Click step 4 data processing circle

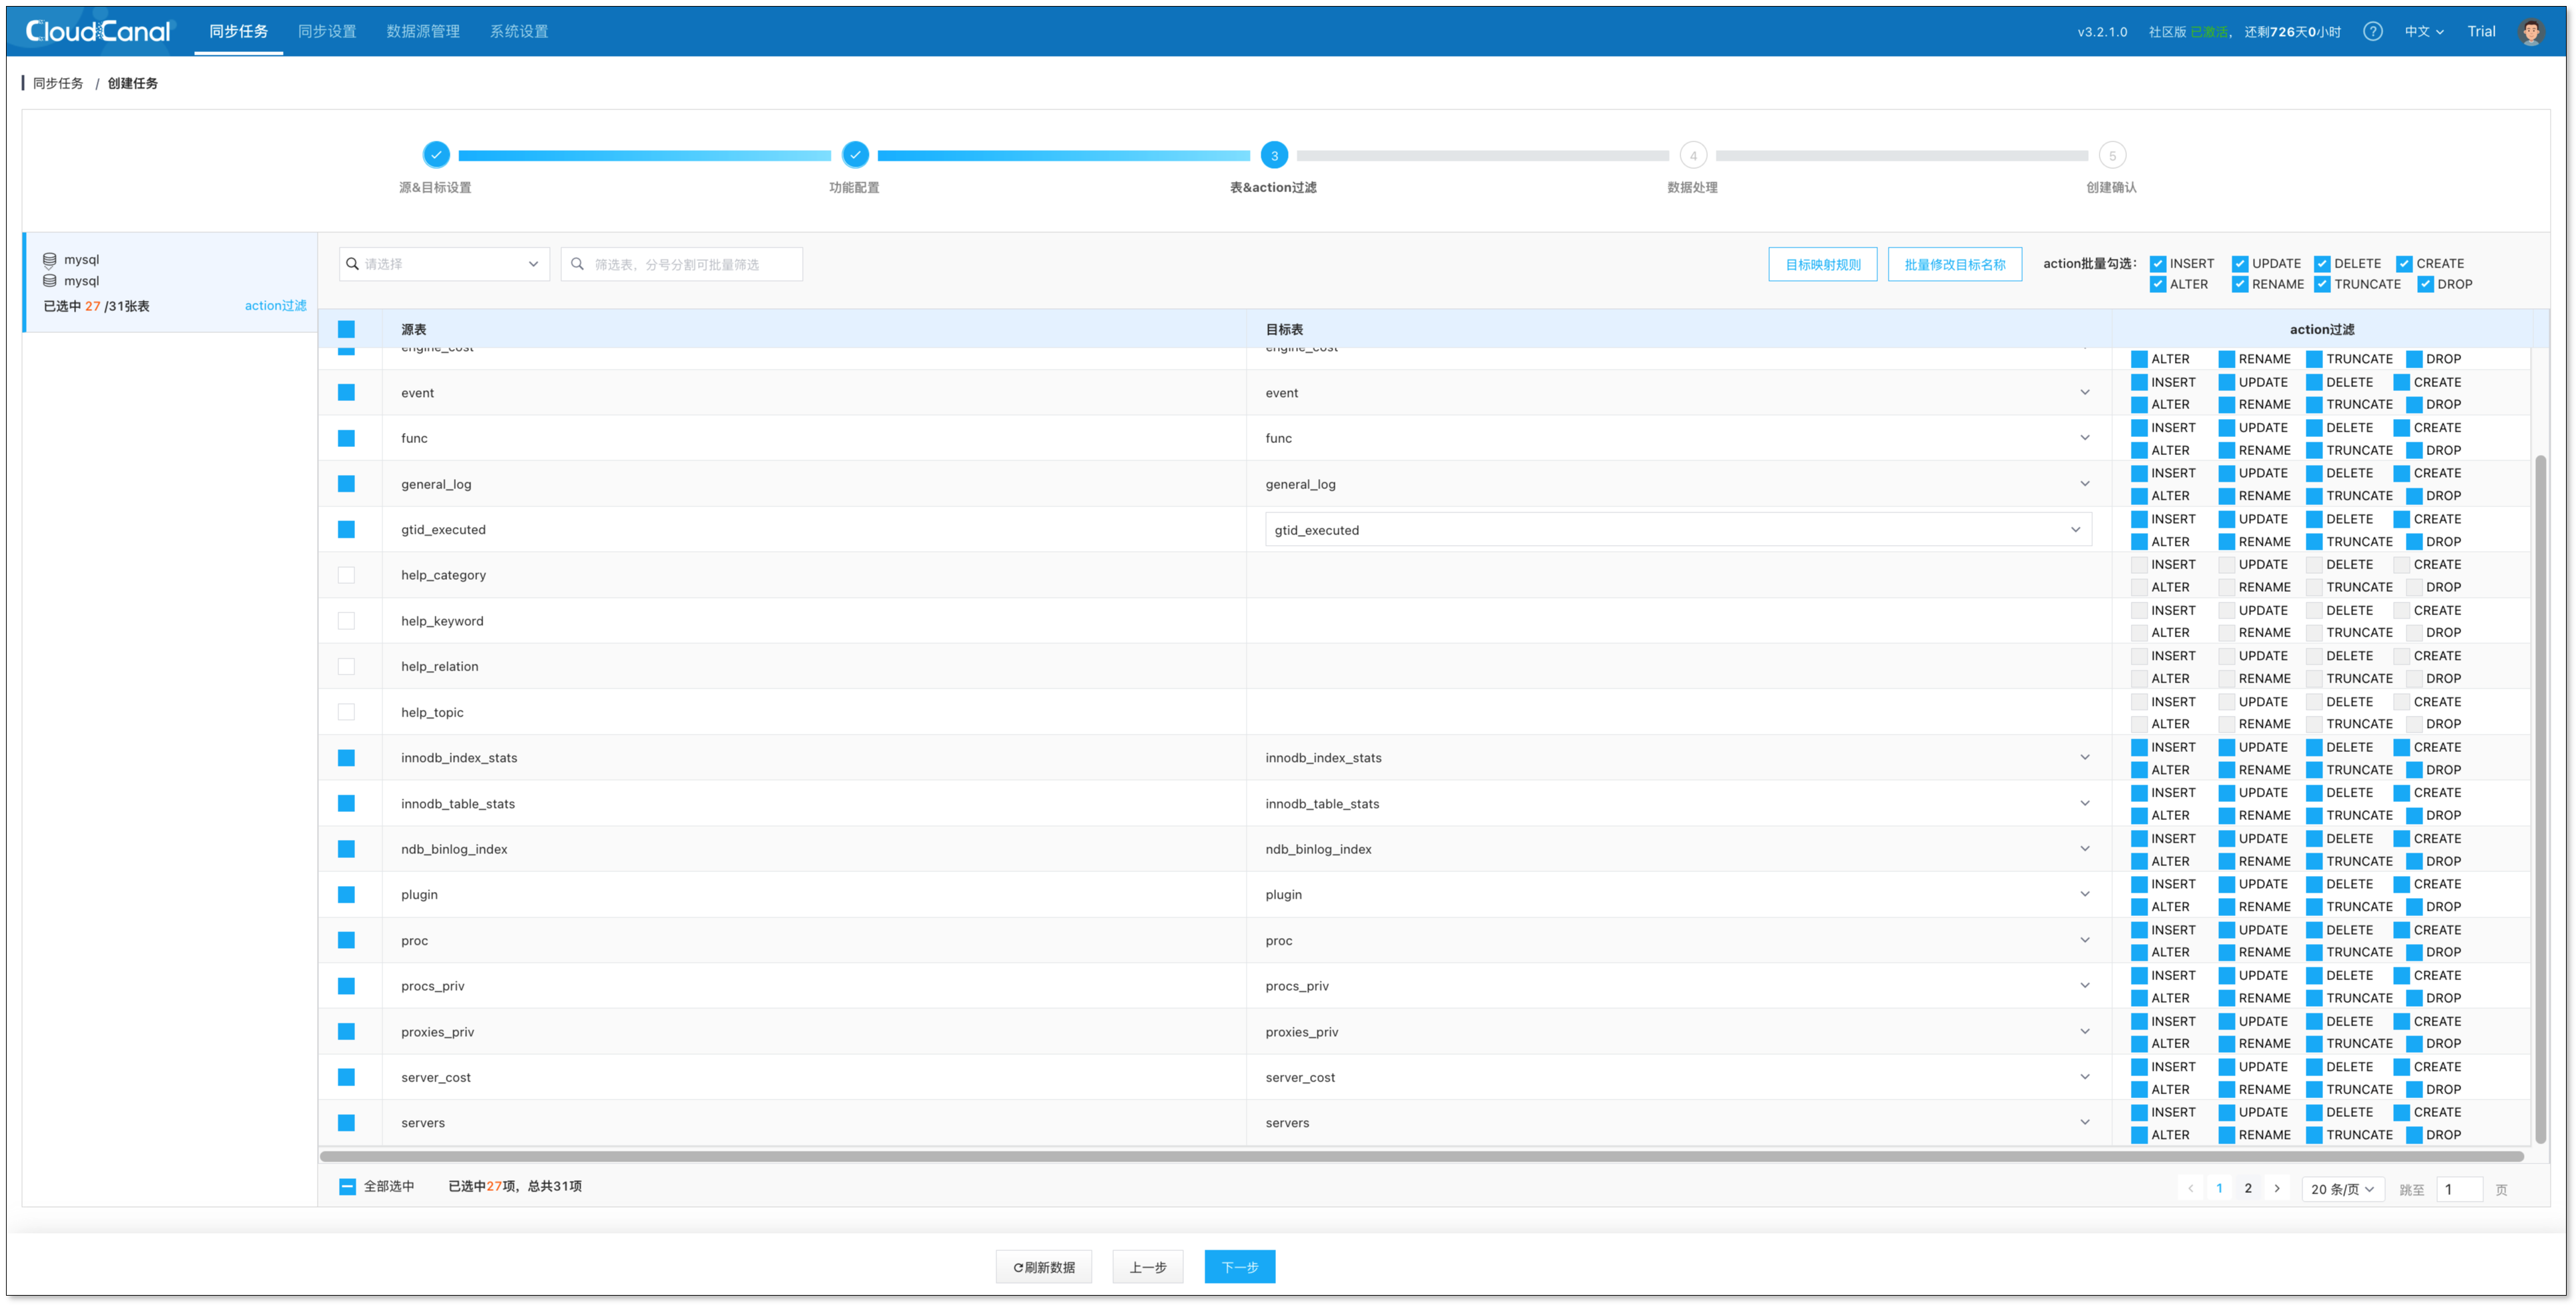[x=1693, y=155]
